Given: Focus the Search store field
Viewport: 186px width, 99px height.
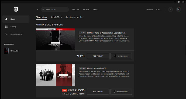Looking at the screenshot, I should (x=55, y=9).
